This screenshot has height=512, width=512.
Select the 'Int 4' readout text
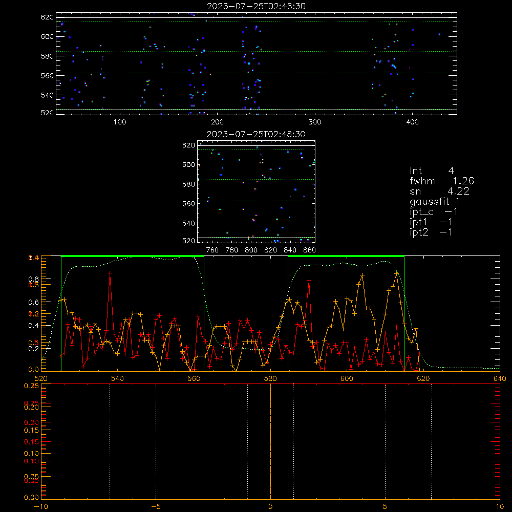pos(432,171)
